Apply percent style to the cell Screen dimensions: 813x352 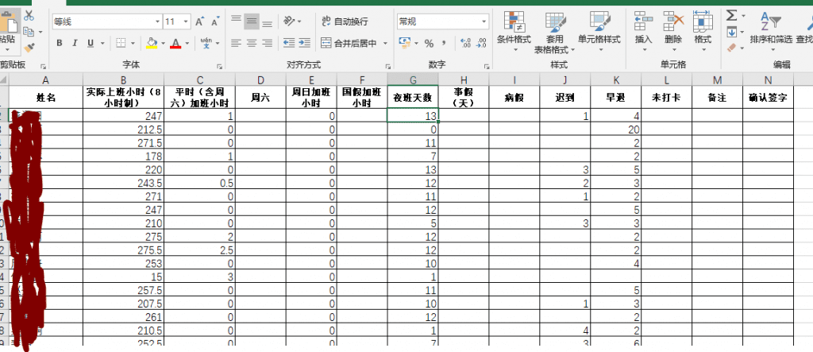click(x=430, y=43)
